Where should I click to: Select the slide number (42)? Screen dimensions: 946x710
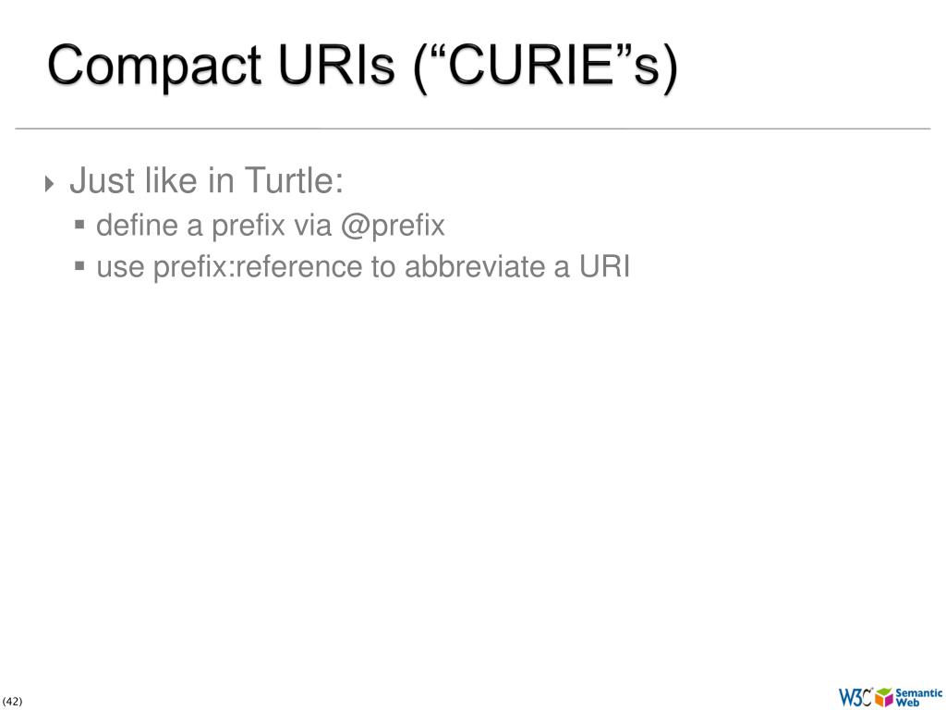click(12, 701)
